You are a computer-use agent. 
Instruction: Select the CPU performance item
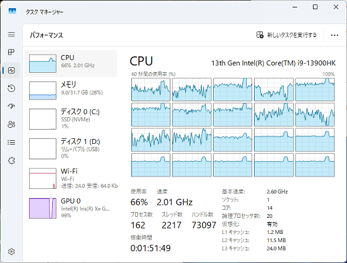click(71, 64)
